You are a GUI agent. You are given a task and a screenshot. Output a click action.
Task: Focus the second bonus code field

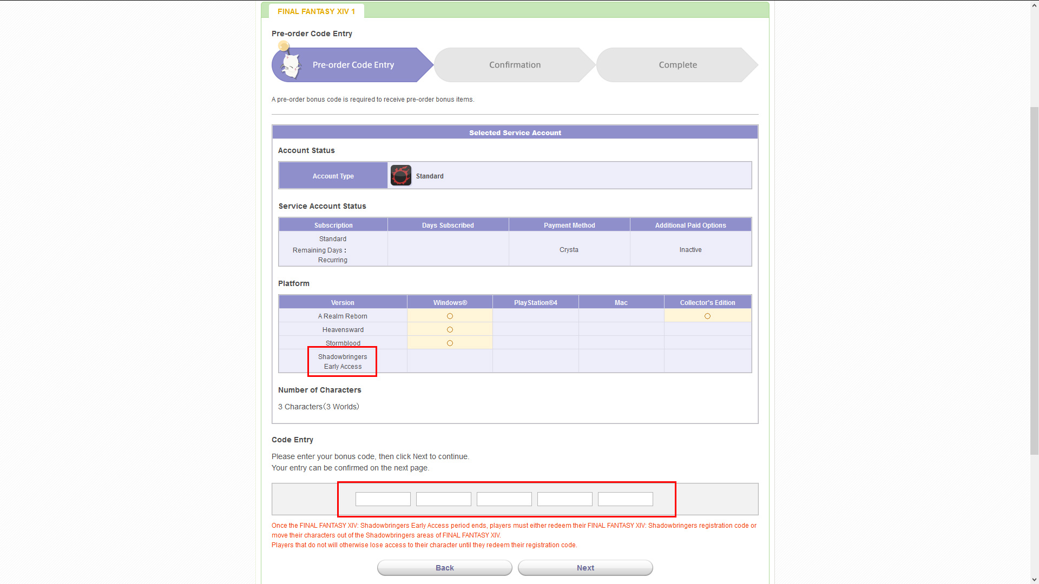tap(444, 499)
